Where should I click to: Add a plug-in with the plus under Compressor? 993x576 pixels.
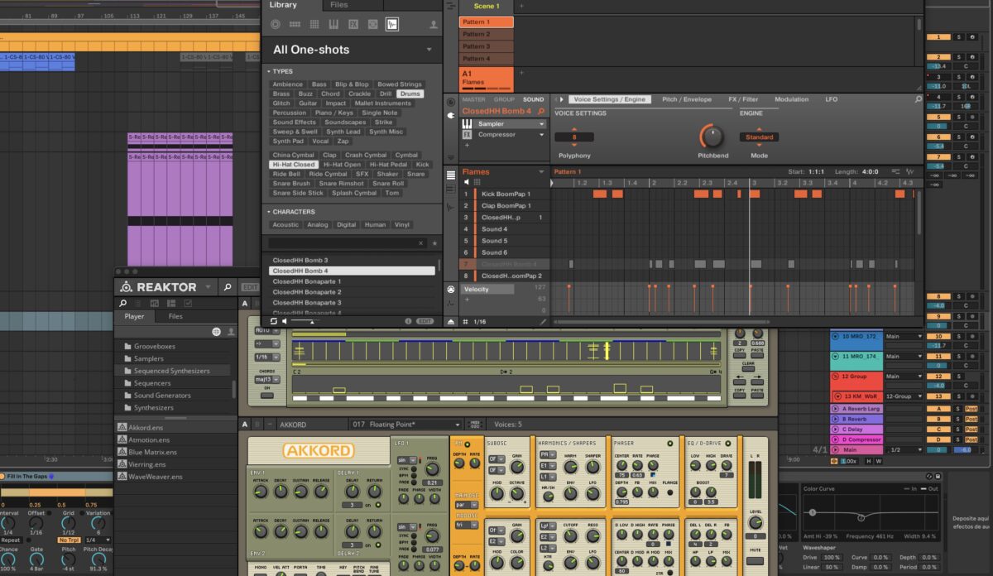coord(466,145)
